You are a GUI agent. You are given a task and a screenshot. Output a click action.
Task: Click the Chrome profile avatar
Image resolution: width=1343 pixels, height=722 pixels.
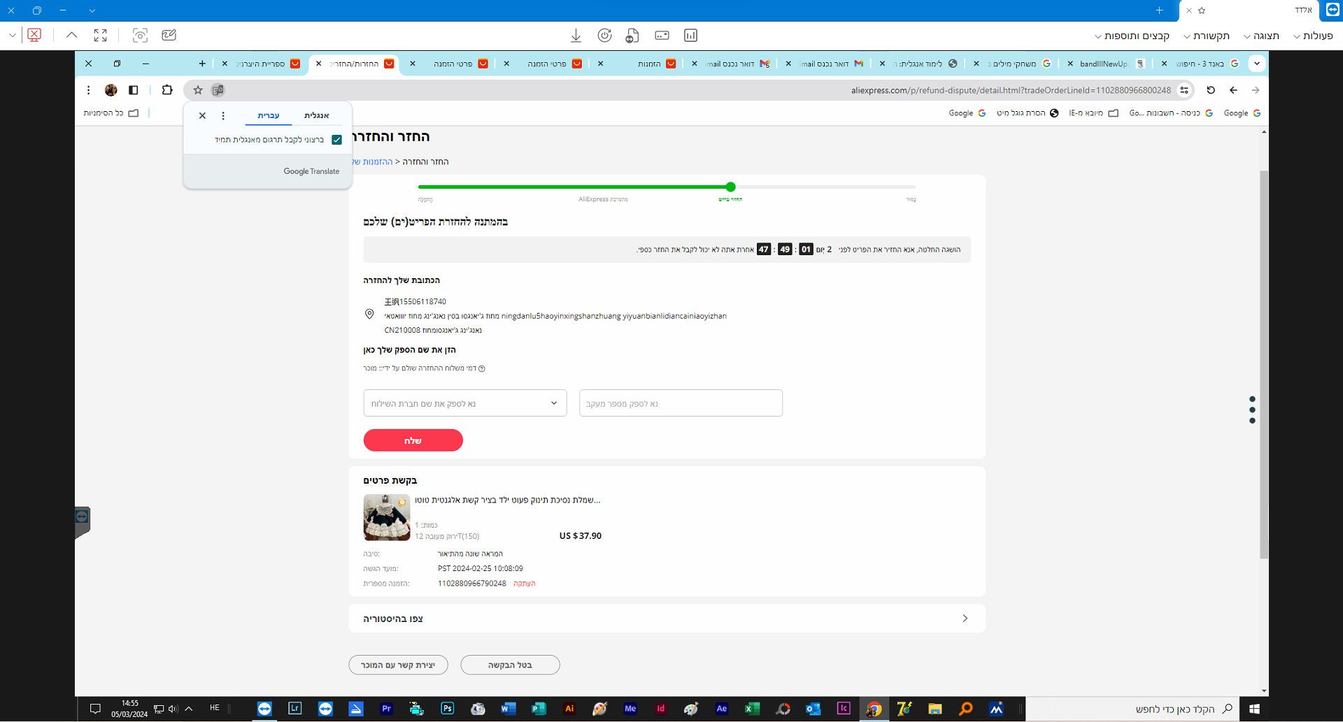111,90
